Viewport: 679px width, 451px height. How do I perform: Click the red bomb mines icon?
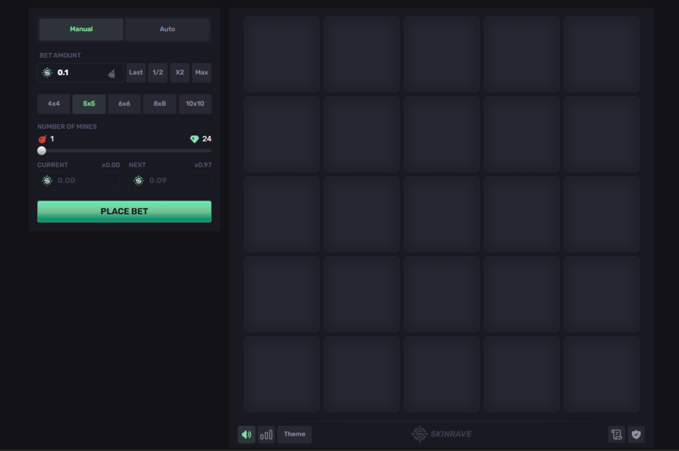click(x=42, y=139)
